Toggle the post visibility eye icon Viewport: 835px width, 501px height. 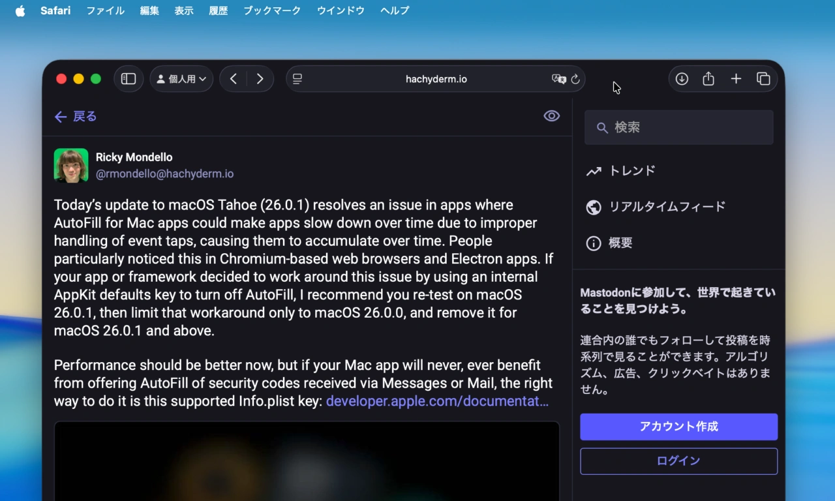551,115
